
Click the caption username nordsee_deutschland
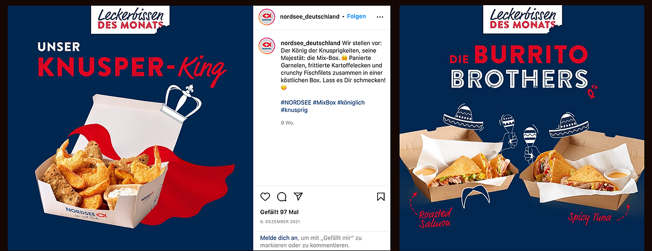[310, 43]
